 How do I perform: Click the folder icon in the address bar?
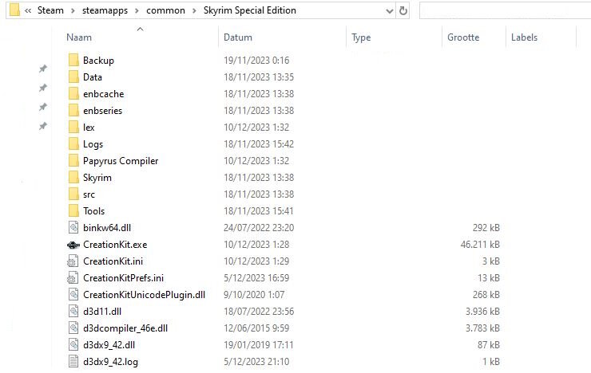pos(14,10)
